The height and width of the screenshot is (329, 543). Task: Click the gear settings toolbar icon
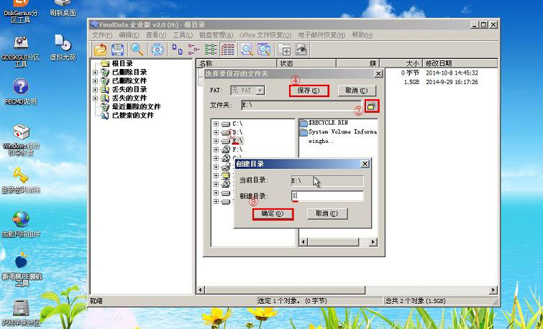pos(158,50)
